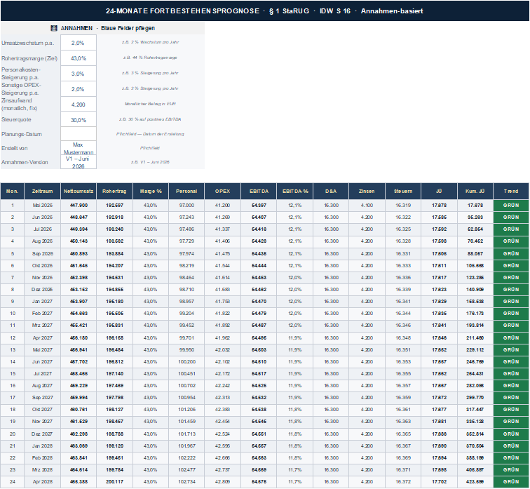Image resolution: width=530 pixels, height=489 pixels.
Task: Click the Nettoumsatz cell in the Jul 2026 row
Action: click(79, 229)
